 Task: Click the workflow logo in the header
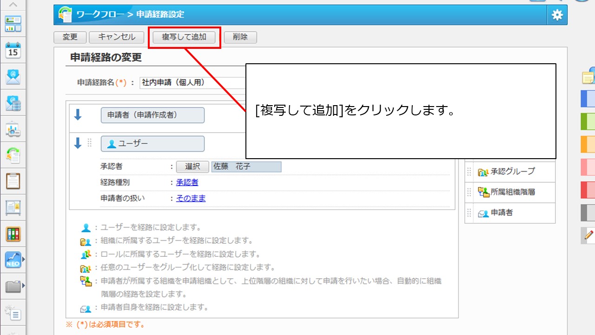pyautogui.click(x=65, y=14)
